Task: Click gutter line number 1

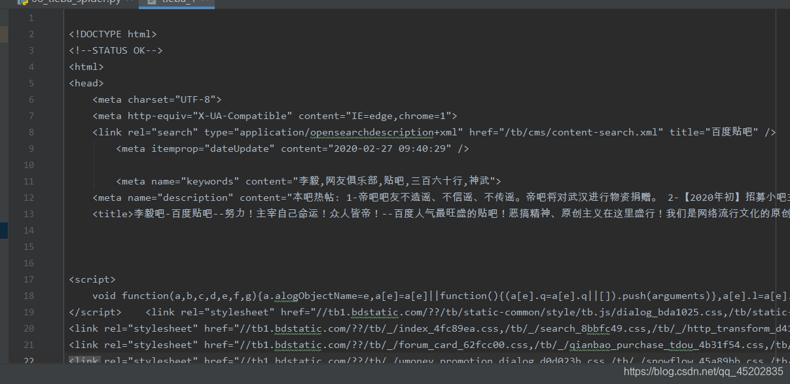Action: 31,18
